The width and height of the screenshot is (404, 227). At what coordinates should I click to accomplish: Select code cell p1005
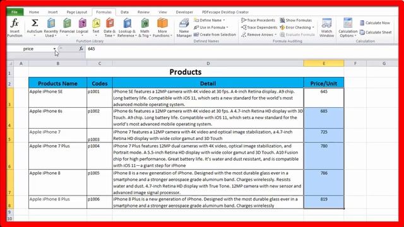[x=100, y=182]
